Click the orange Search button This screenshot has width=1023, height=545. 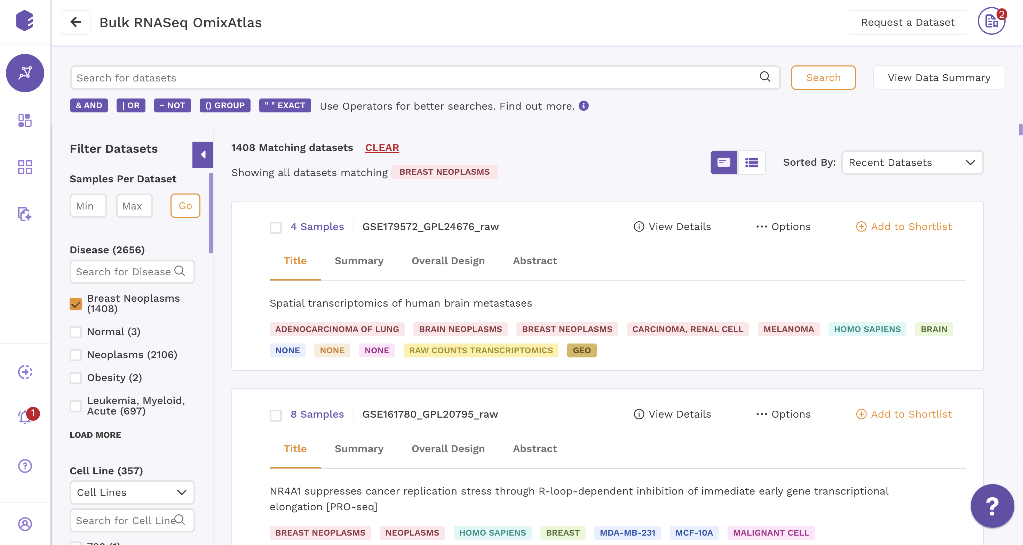pos(823,78)
